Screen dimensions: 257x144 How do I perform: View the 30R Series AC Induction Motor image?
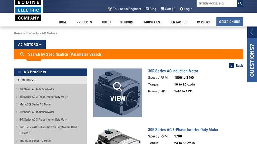coord(118,93)
